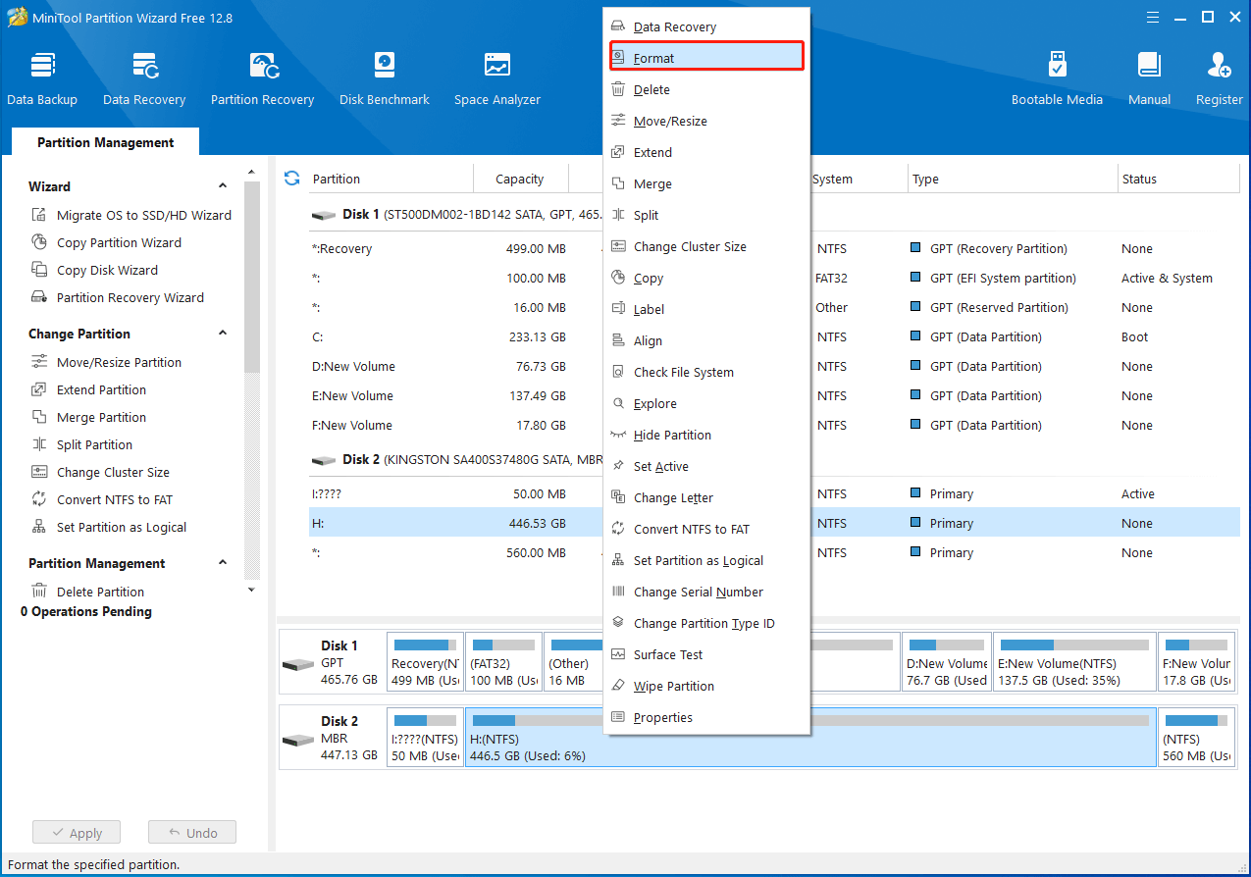
Task: Select the Disk 2 drive icon in disk map
Action: click(298, 739)
